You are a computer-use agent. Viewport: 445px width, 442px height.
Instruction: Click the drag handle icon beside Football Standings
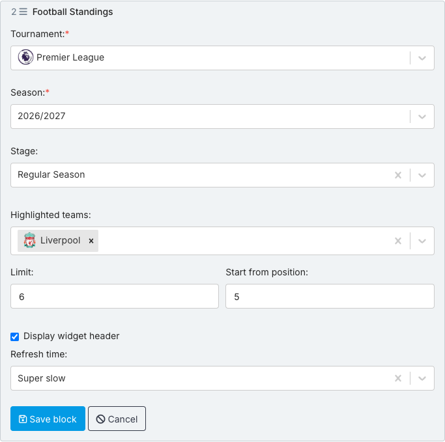(23, 12)
